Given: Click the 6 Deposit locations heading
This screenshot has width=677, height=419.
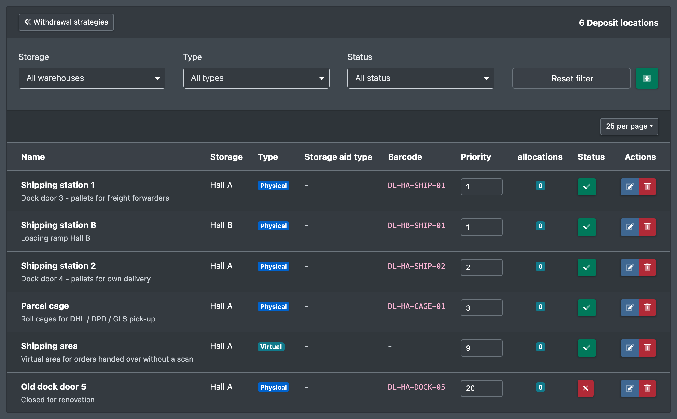Looking at the screenshot, I should [619, 23].
